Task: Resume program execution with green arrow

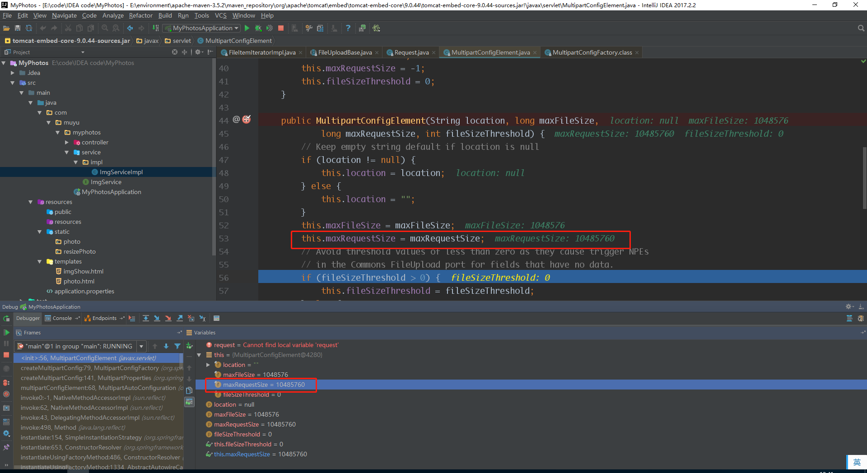Action: click(x=6, y=333)
